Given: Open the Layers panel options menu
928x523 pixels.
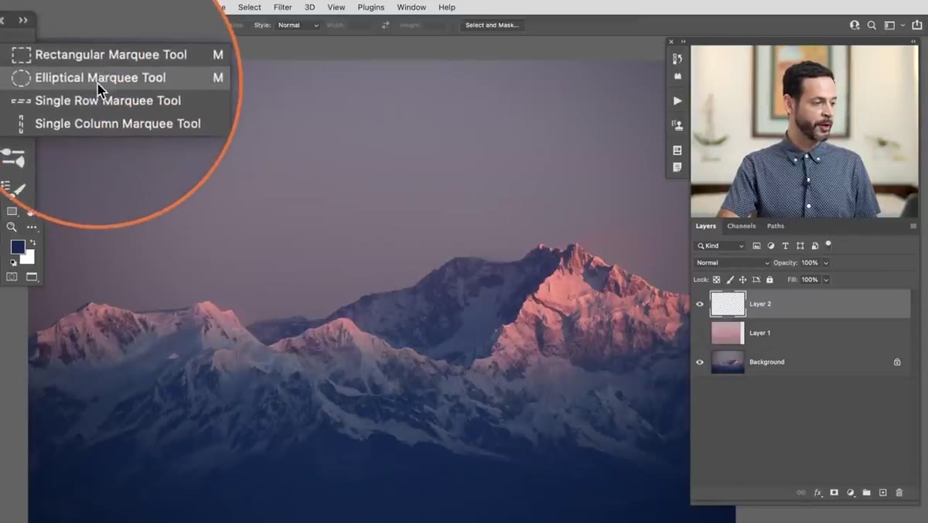Looking at the screenshot, I should click(x=913, y=227).
